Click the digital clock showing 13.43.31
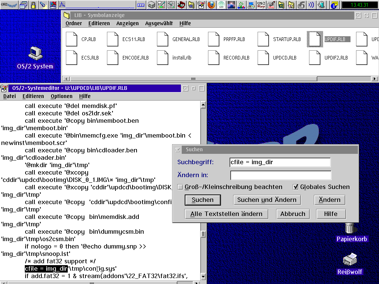This screenshot has width=379, height=284. 359,5
